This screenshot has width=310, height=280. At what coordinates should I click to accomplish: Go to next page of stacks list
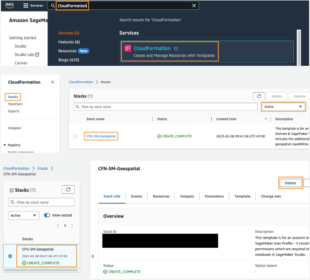[72, 225]
